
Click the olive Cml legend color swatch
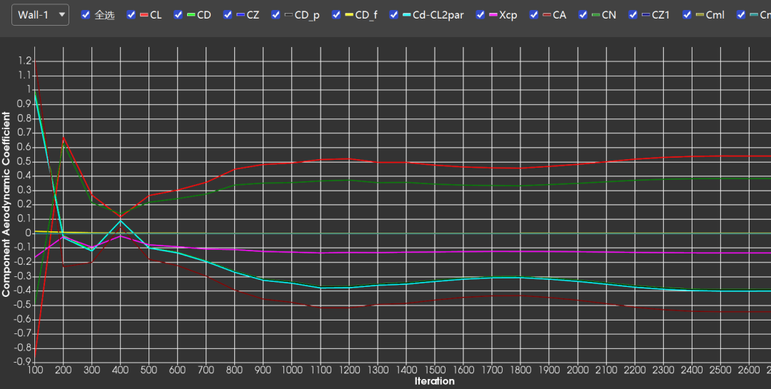click(700, 15)
